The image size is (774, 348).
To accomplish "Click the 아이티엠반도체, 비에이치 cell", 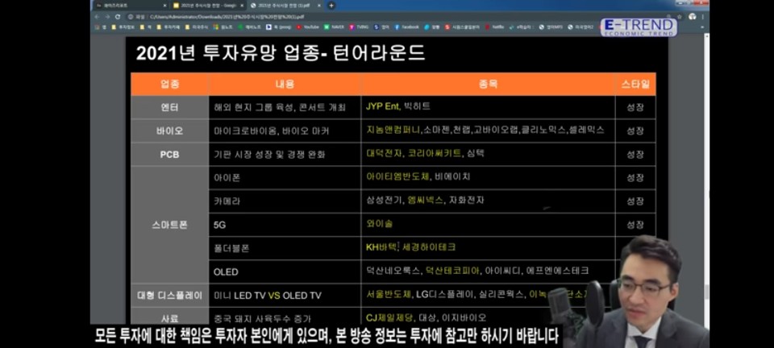I will (x=488, y=177).
